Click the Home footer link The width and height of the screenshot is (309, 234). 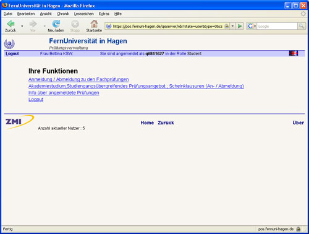(x=147, y=123)
